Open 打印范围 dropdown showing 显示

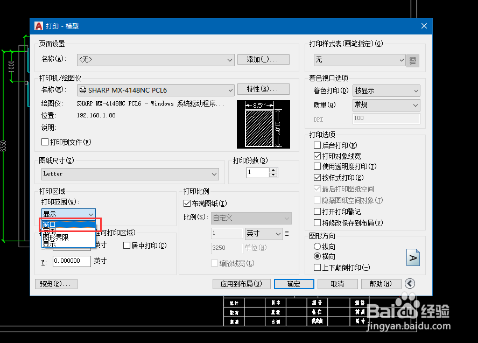(x=68, y=214)
